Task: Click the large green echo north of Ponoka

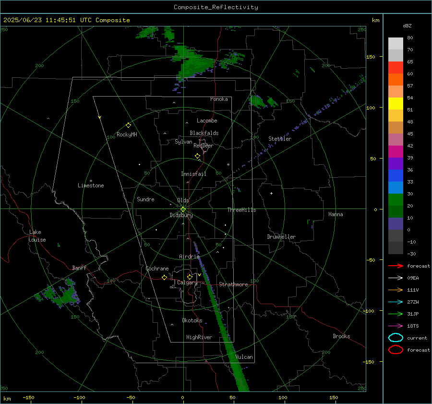Action: tap(194, 63)
